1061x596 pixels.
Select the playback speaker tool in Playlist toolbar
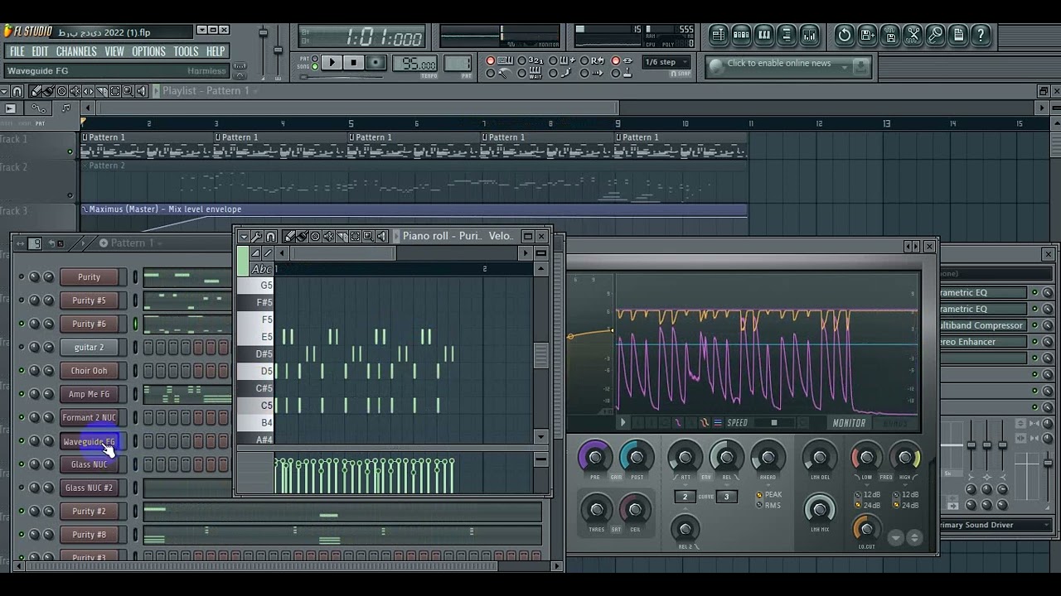point(141,91)
